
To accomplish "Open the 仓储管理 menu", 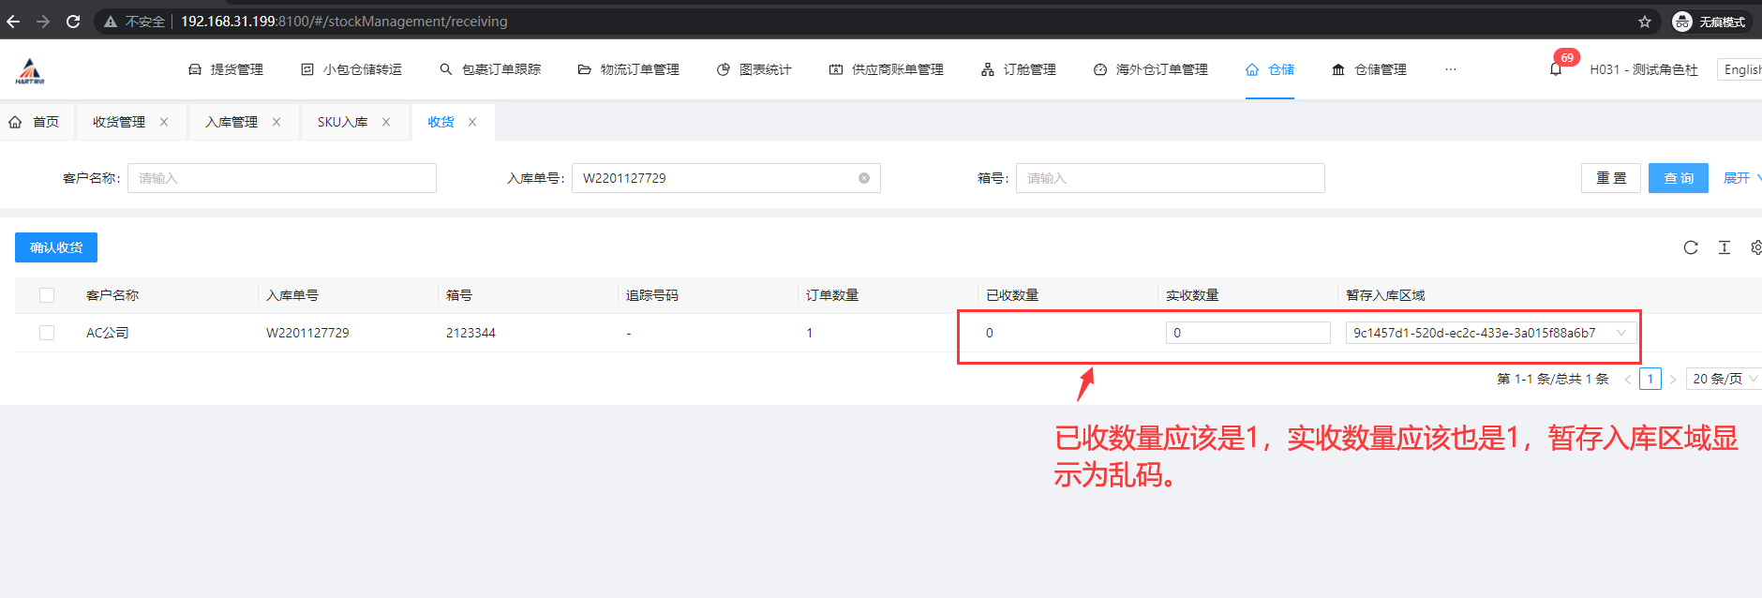I will 1369,69.
